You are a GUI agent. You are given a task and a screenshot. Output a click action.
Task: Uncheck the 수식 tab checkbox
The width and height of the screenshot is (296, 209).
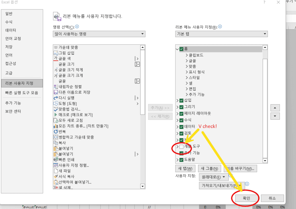click(181, 120)
